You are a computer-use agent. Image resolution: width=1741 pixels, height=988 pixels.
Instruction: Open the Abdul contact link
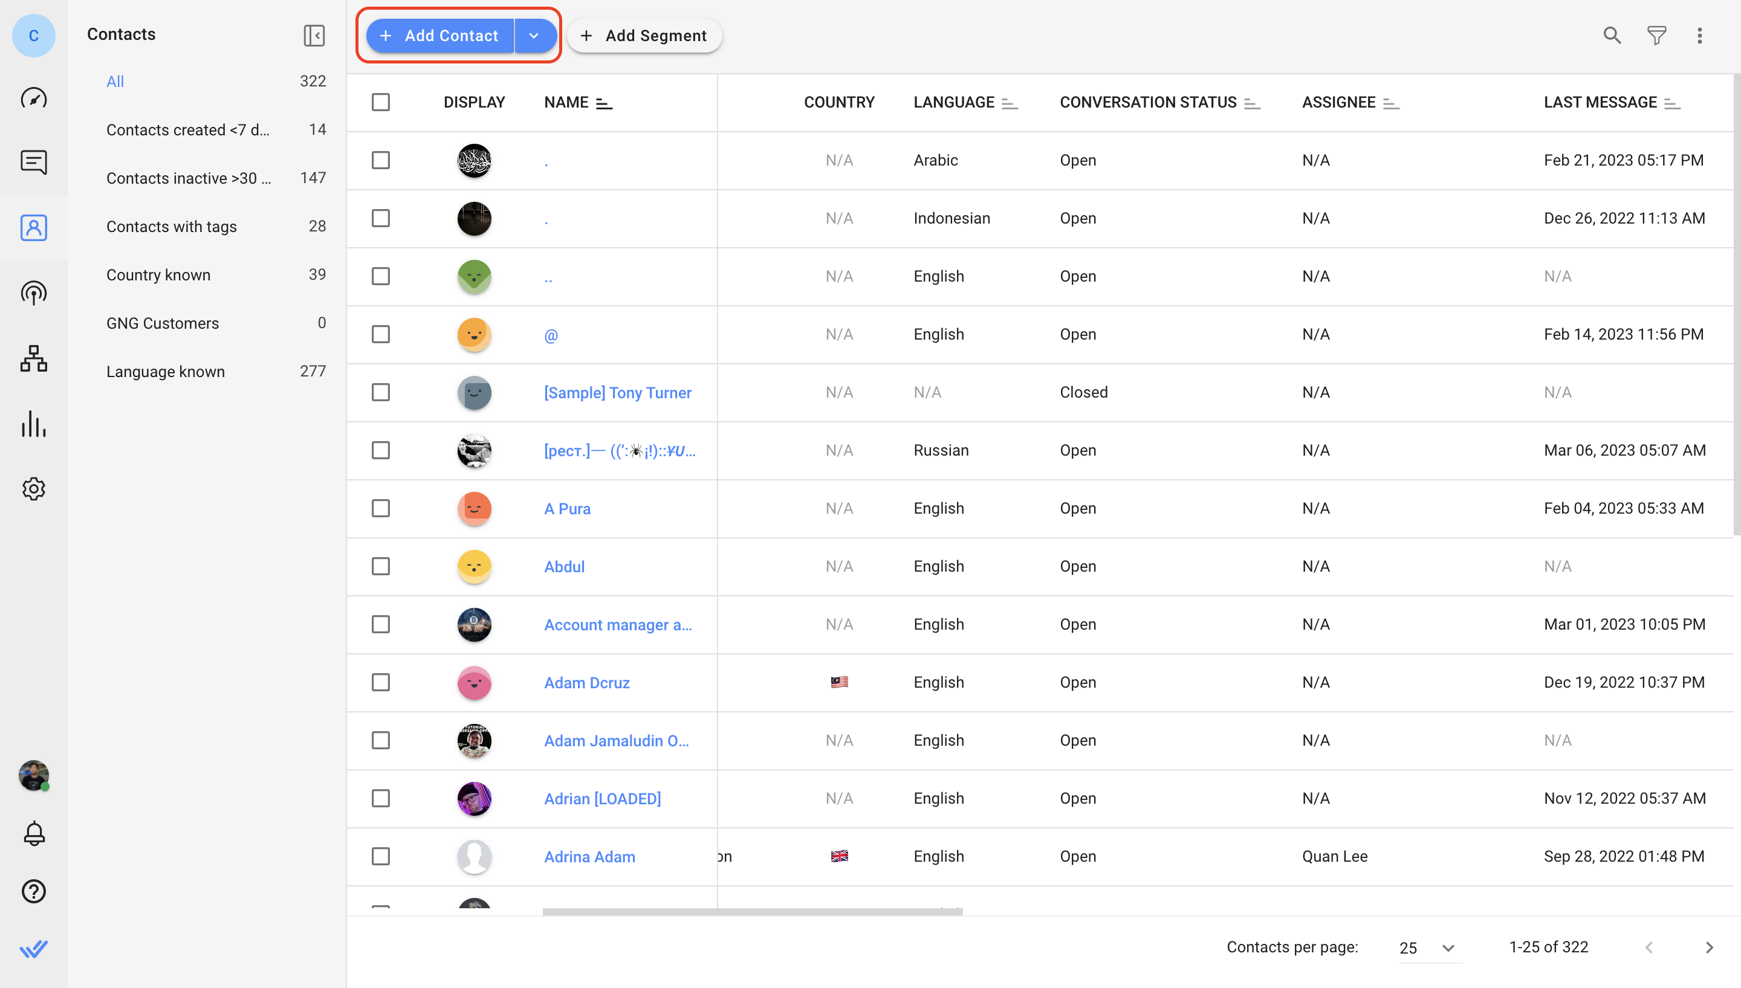coord(564,567)
